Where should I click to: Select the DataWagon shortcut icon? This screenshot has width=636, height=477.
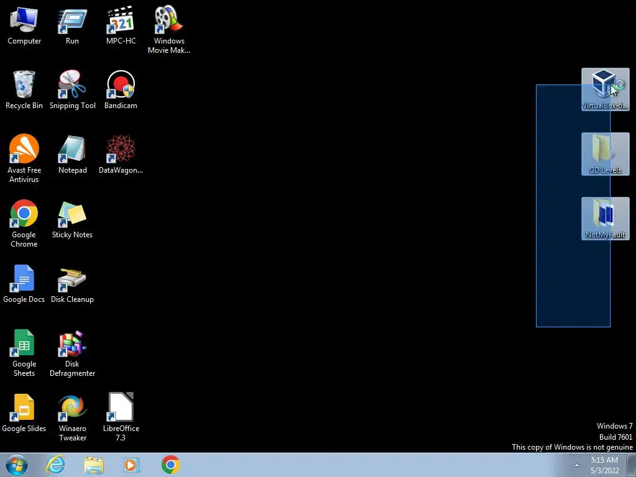point(121,155)
